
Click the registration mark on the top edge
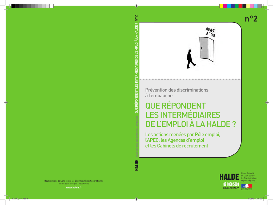(136, 6)
